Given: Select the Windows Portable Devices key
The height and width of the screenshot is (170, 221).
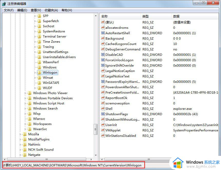Looking at the screenshot, I should point(53,98).
